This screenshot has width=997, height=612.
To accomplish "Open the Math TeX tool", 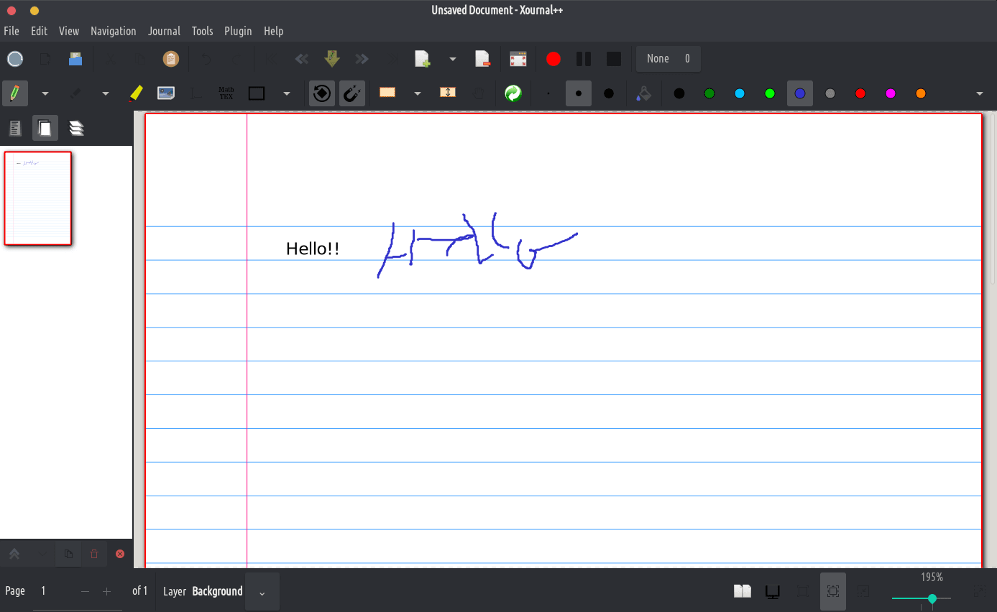I will [226, 93].
